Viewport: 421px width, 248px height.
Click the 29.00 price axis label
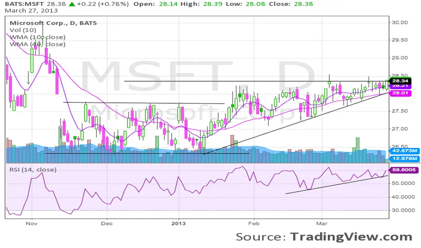pyautogui.click(x=400, y=58)
